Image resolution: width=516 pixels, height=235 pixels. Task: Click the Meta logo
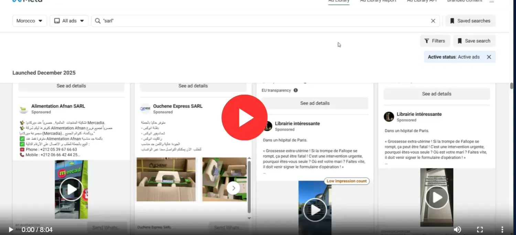[x=27, y=1]
